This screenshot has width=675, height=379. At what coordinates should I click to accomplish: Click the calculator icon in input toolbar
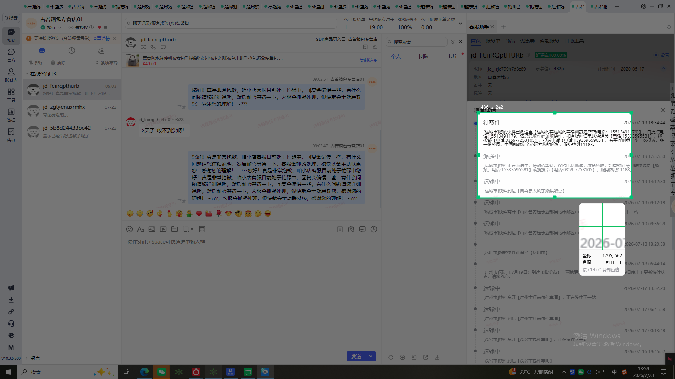click(202, 229)
